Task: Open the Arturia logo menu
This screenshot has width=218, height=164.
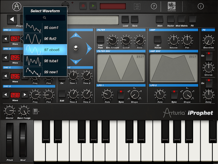Action: point(17,6)
